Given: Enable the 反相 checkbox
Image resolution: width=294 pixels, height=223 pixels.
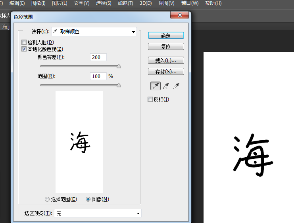Looking at the screenshot, I should [150, 99].
